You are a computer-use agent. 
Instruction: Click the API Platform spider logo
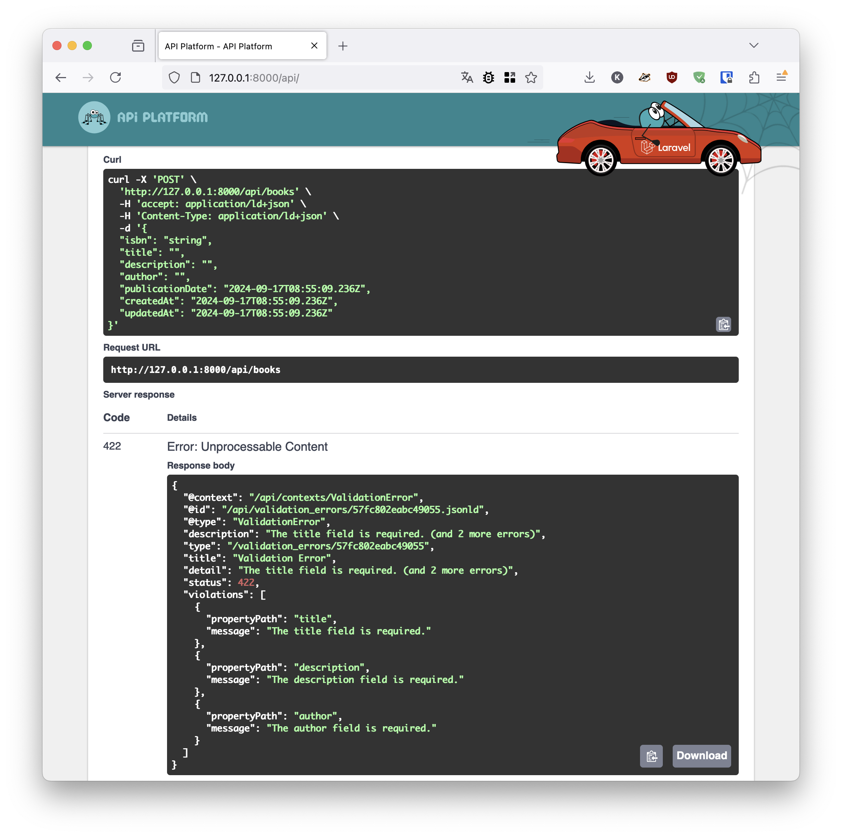pyautogui.click(x=94, y=117)
